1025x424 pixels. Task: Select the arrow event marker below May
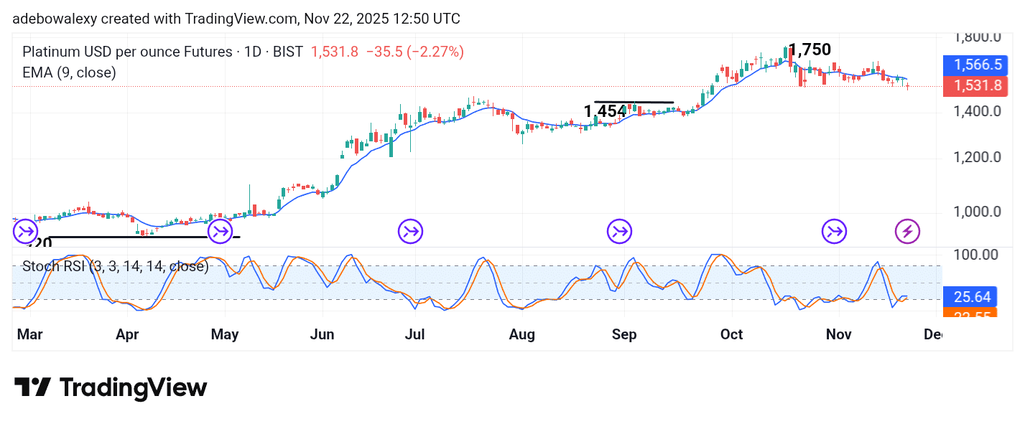click(220, 231)
